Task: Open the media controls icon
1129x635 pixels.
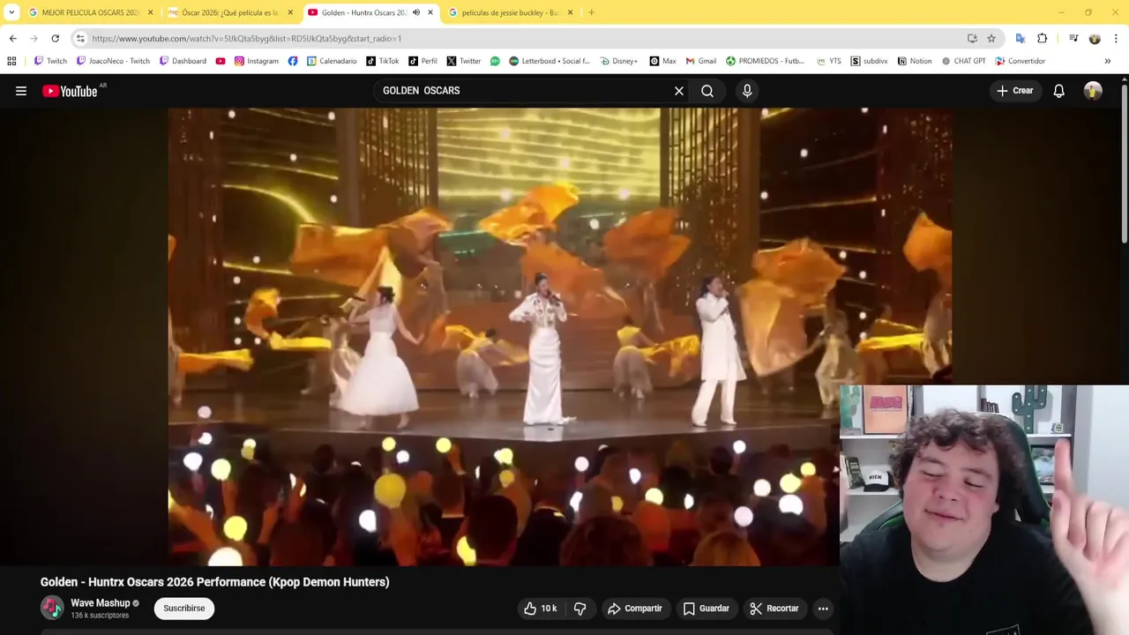Action: 1073,39
